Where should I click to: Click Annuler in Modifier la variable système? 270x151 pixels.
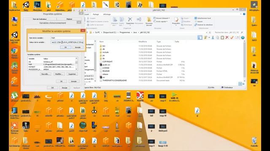point(78,47)
